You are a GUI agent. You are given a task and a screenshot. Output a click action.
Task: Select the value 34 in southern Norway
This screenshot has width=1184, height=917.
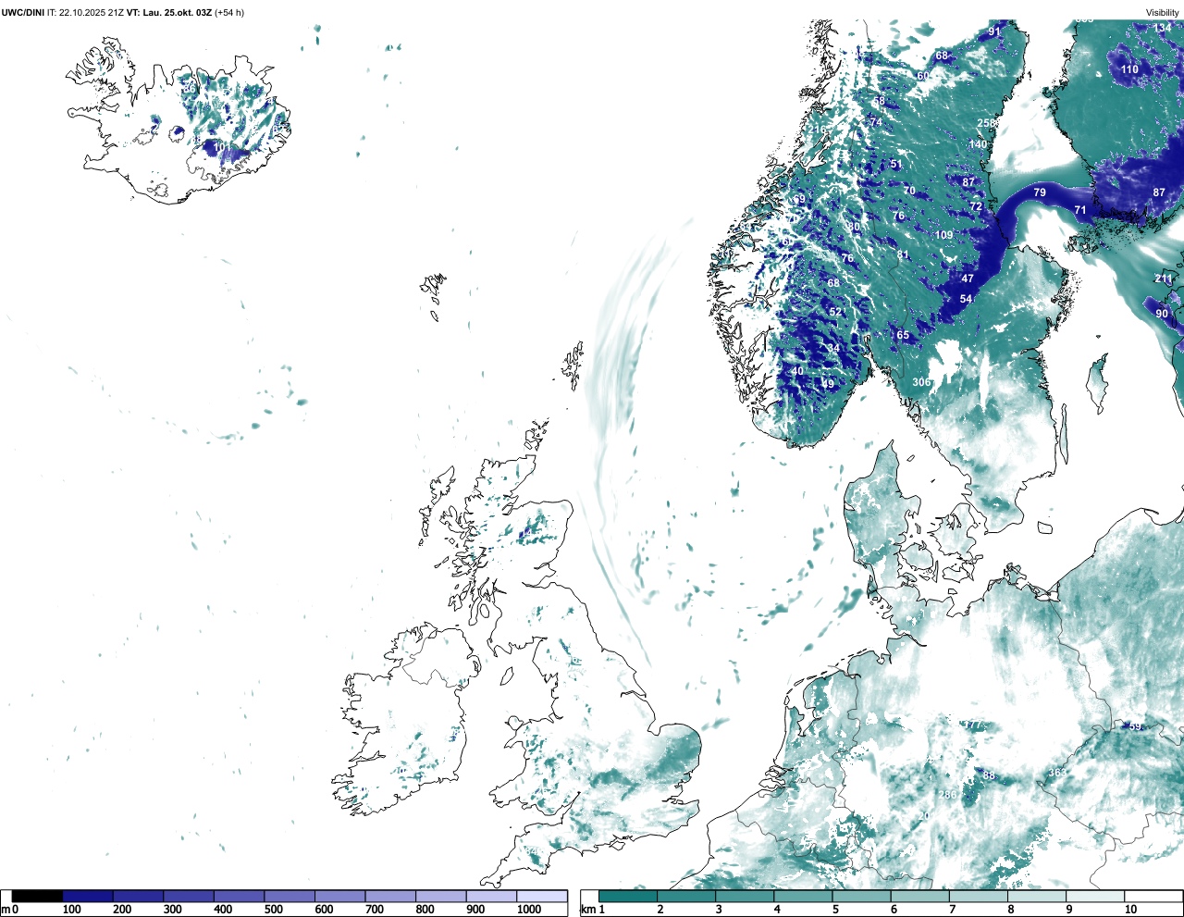pyautogui.click(x=833, y=349)
